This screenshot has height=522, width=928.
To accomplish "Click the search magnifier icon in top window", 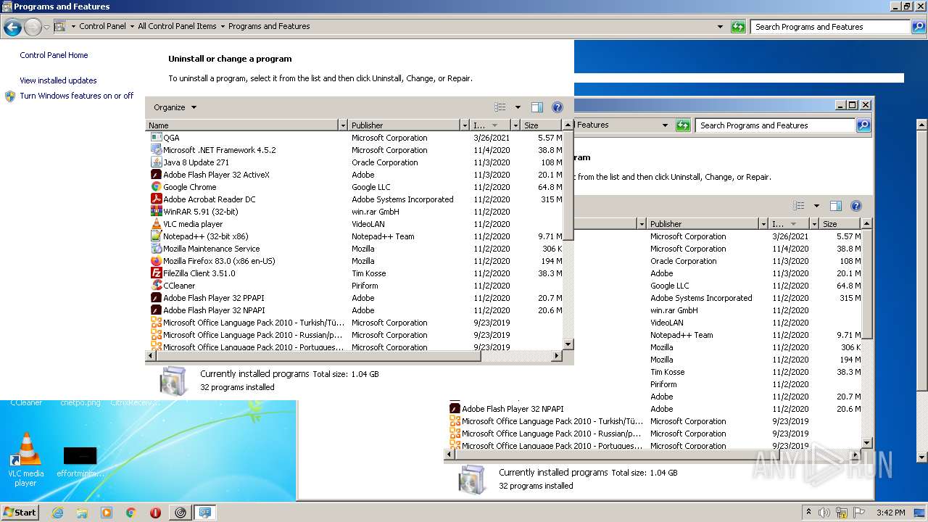I will click(919, 27).
